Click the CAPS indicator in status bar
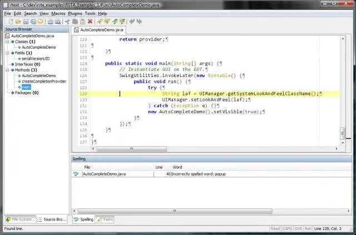The width and height of the screenshot is (356, 235). click(287, 229)
